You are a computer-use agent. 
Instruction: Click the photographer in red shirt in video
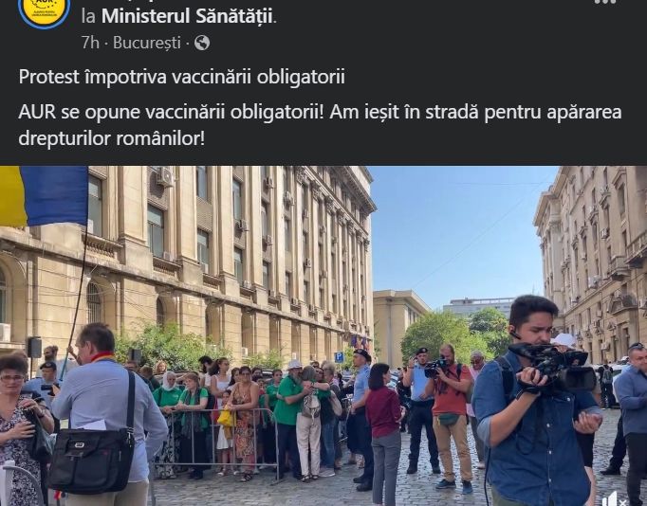[x=450, y=418]
